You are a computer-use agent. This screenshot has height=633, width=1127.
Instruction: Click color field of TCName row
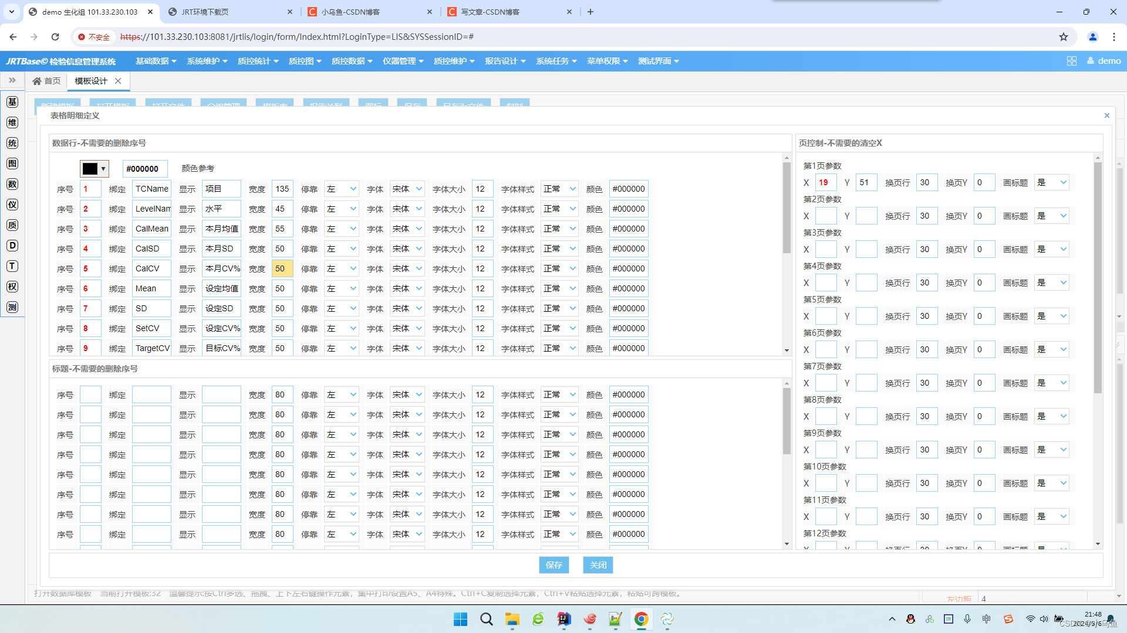629,189
